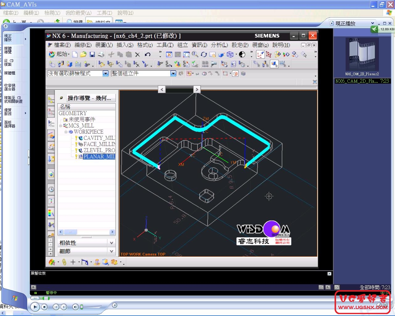
Task: Click the Open folder icon in NX toolbar
Action: coord(83,54)
